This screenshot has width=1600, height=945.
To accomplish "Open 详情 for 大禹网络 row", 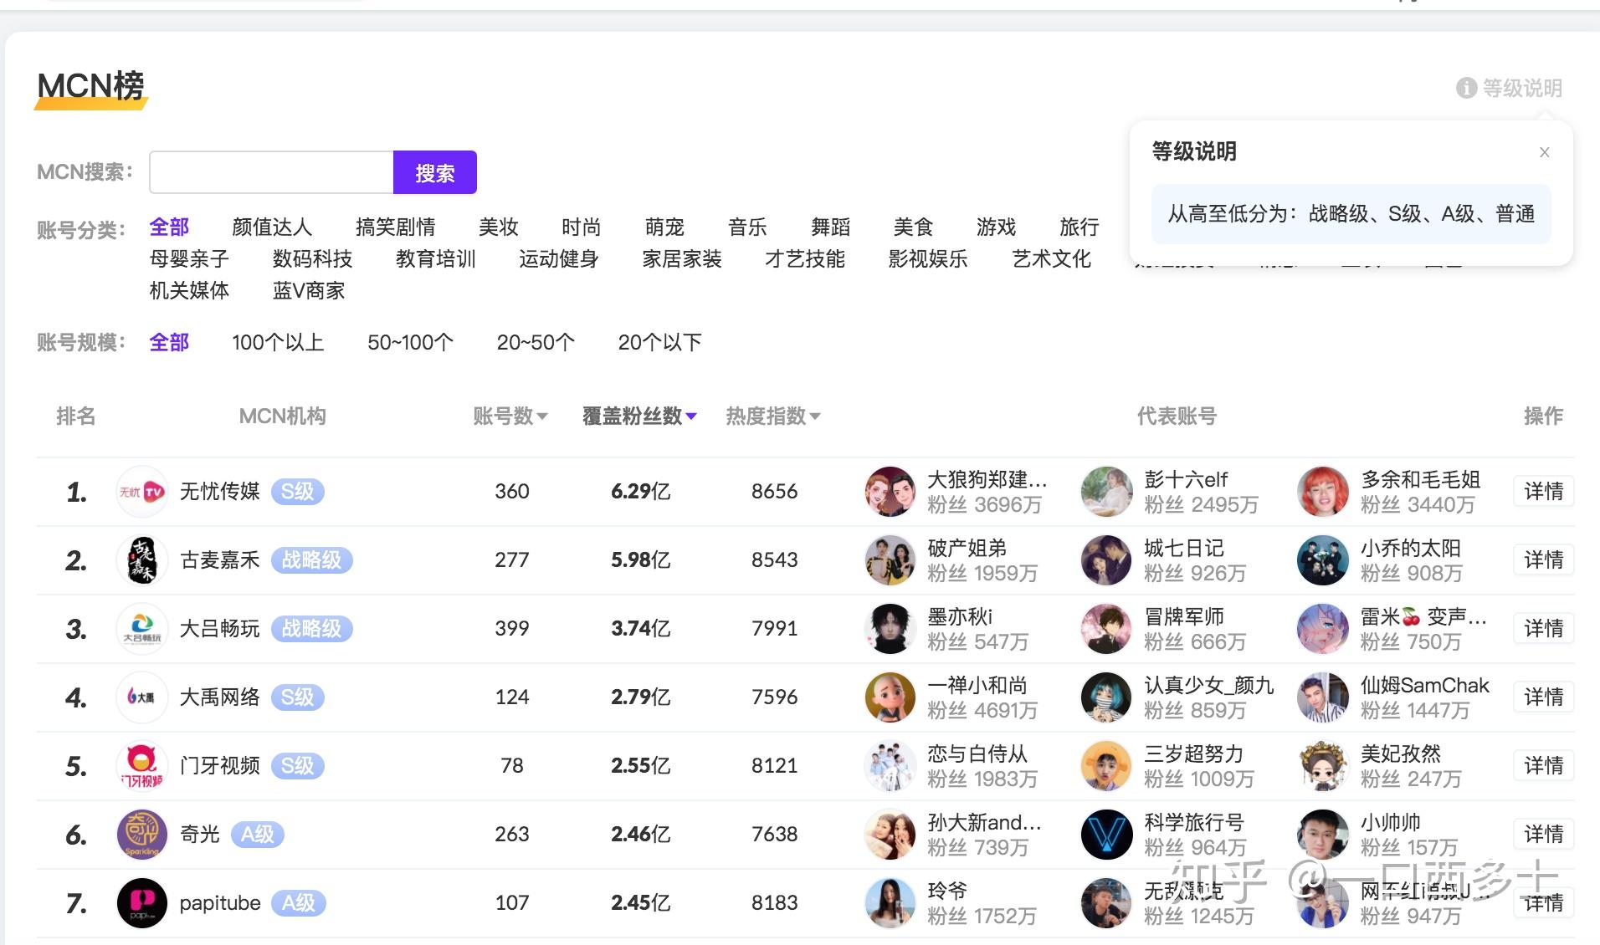I will 1543,697.
